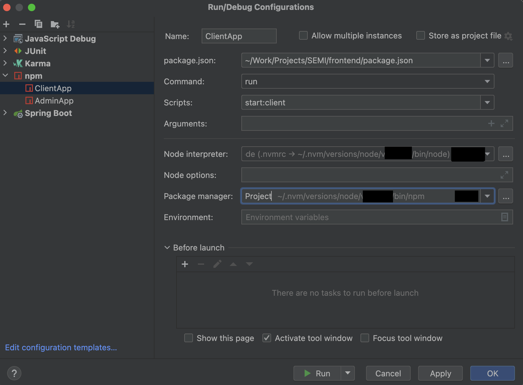Uncheck Activate tool window

click(x=267, y=338)
